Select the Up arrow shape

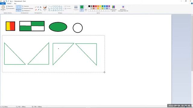click(x=61, y=8)
